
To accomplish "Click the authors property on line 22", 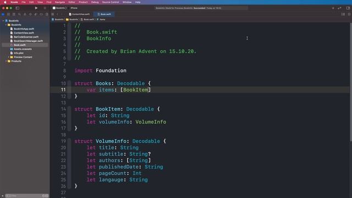I will click(109, 161).
